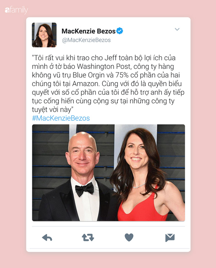Open the direct message envelope icon
The width and height of the screenshot is (216, 268).
pyautogui.click(x=170, y=238)
